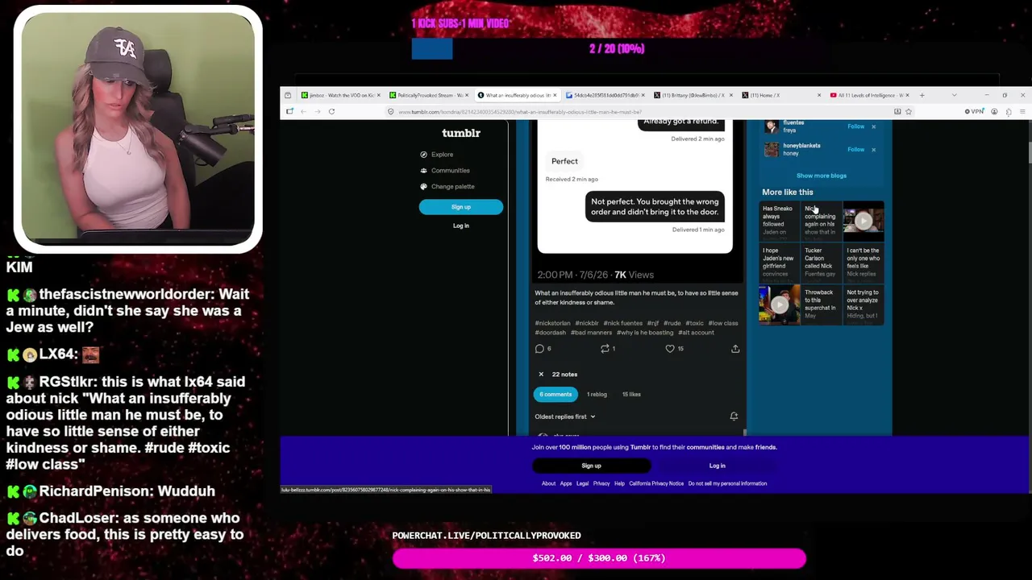Select the '1 reblog' notes tab
1032x580 pixels.
pyautogui.click(x=597, y=395)
